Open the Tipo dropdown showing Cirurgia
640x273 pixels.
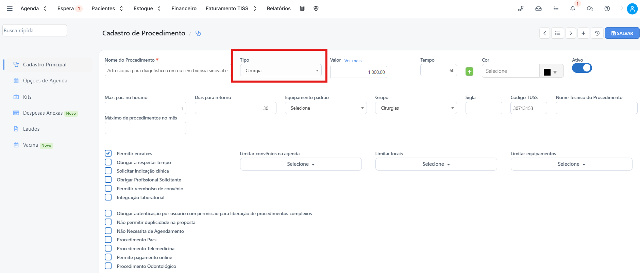281,70
